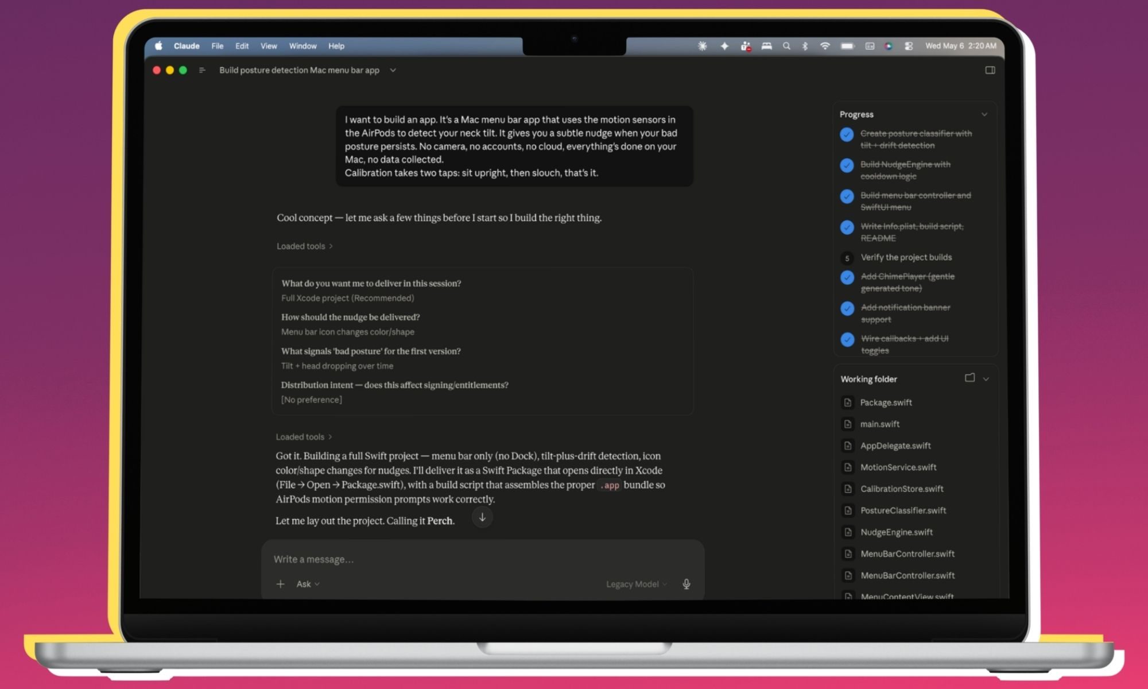
Task: Toggle the check for 'Add notification banner support'
Action: [x=847, y=308]
